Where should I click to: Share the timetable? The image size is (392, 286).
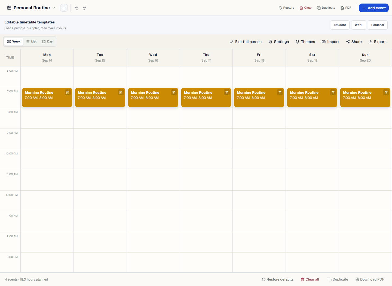coord(354,42)
